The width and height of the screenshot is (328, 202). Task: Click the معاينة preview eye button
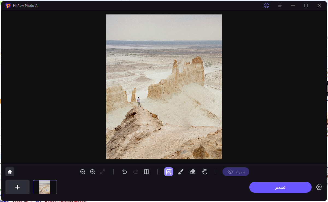(236, 172)
